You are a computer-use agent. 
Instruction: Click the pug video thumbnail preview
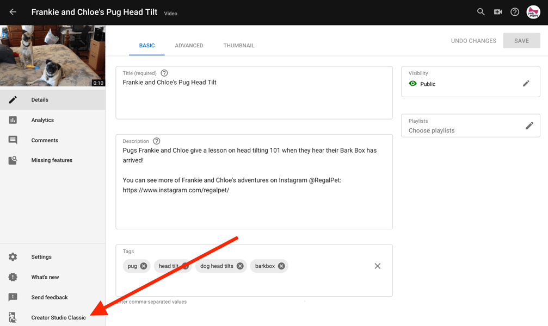(52, 56)
